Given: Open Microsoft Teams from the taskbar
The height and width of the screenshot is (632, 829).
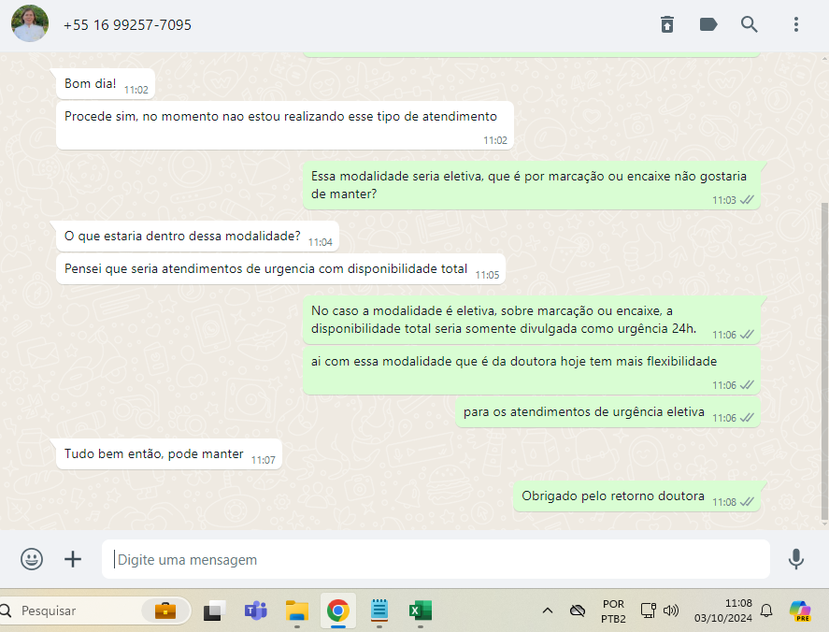Looking at the screenshot, I should (255, 610).
